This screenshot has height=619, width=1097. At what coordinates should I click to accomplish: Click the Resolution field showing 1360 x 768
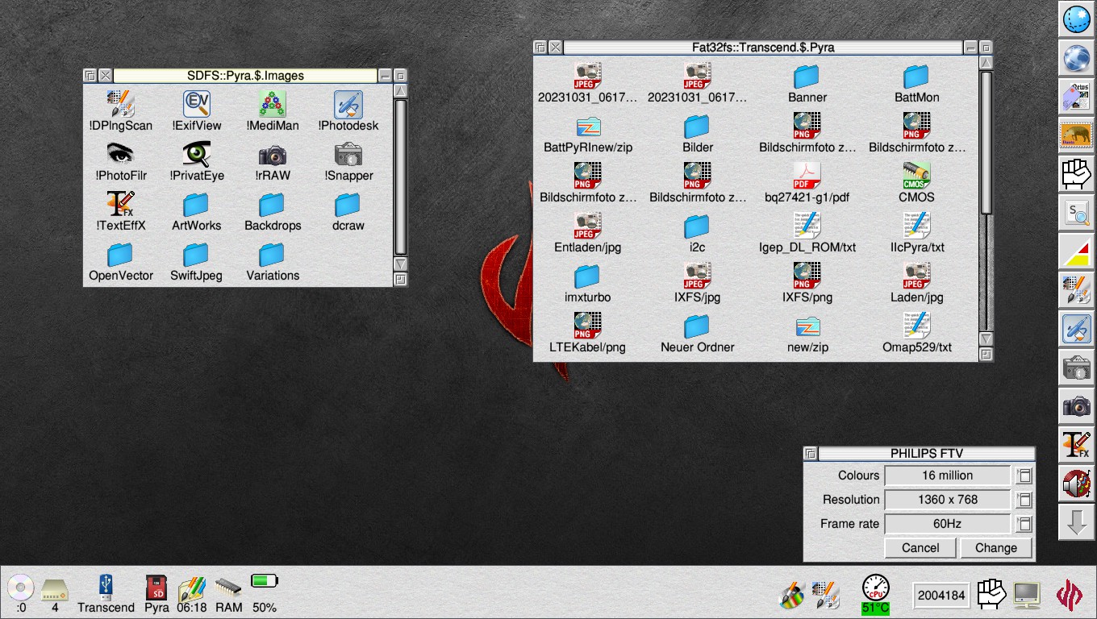point(948,500)
